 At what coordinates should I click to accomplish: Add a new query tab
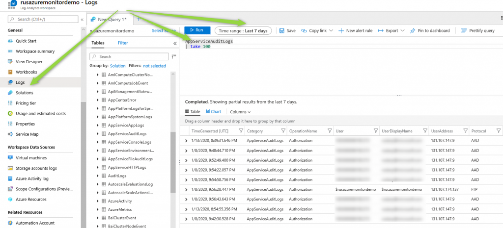click(139, 19)
